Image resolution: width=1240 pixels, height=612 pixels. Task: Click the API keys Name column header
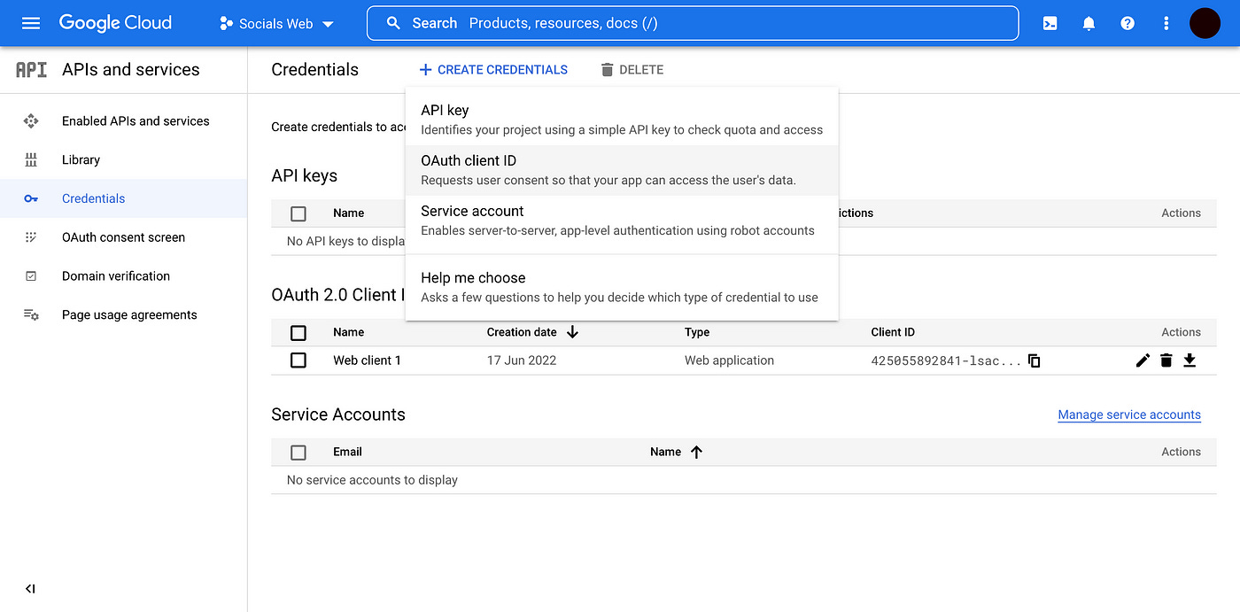coord(348,213)
